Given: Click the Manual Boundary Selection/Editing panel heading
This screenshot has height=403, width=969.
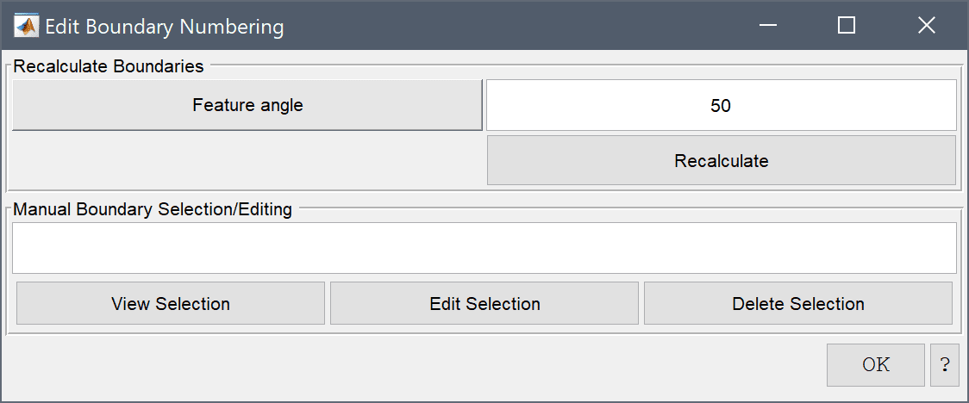Looking at the screenshot, I should 153,209.
